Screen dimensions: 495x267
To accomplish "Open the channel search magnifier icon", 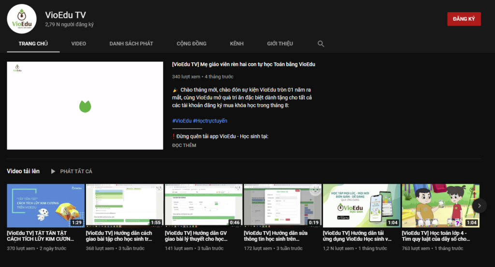I will pos(320,44).
